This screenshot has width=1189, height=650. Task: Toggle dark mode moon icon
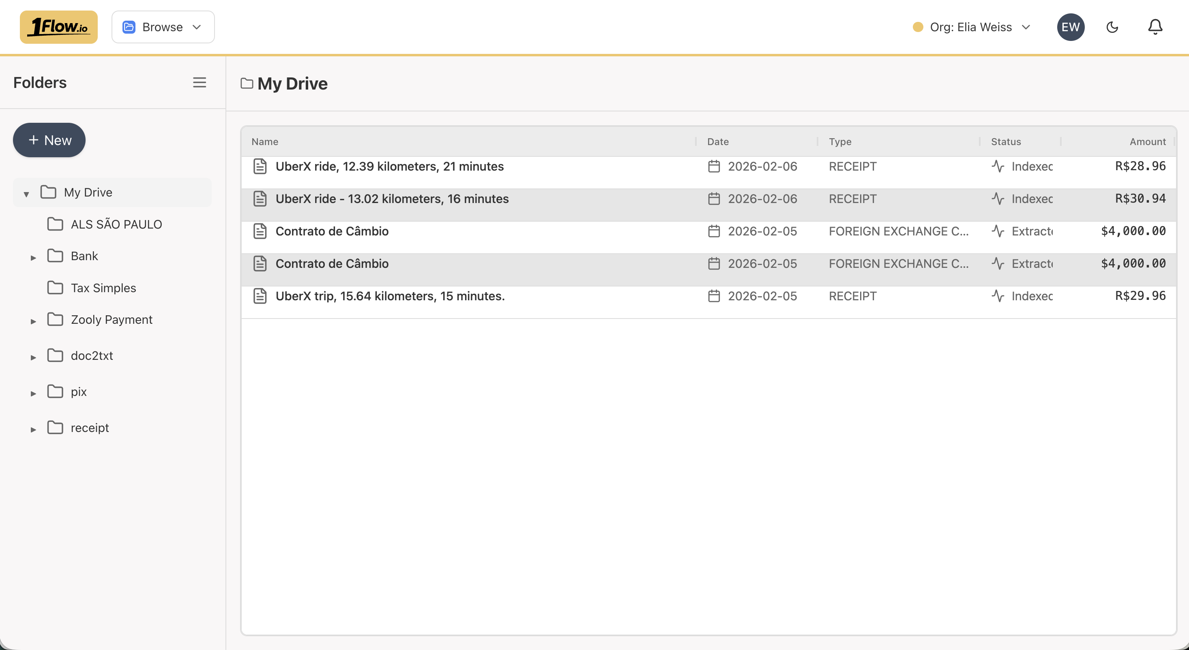(x=1112, y=27)
